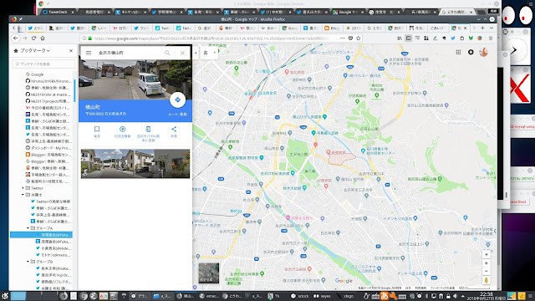The width and height of the screenshot is (535, 301).
Task: Open the あ input tools dropdown
Action: pos(210,53)
